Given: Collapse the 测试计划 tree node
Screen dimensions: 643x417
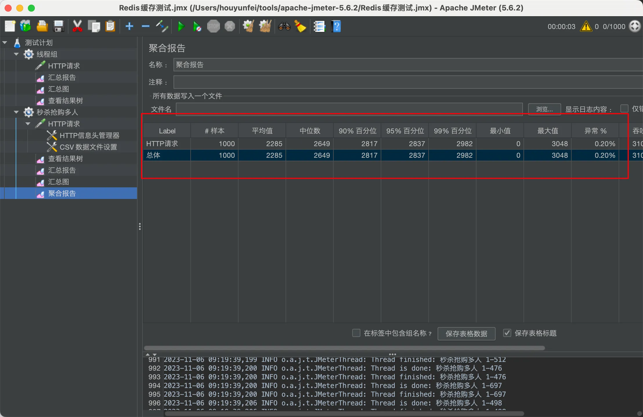Looking at the screenshot, I should pos(5,43).
